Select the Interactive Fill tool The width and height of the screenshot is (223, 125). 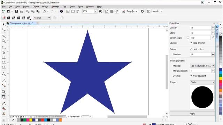[3, 108]
